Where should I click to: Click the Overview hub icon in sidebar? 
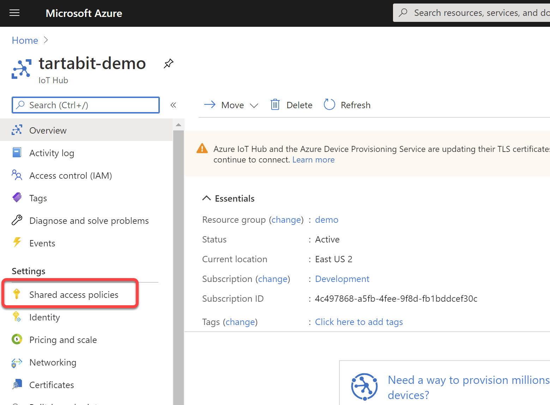click(x=17, y=130)
